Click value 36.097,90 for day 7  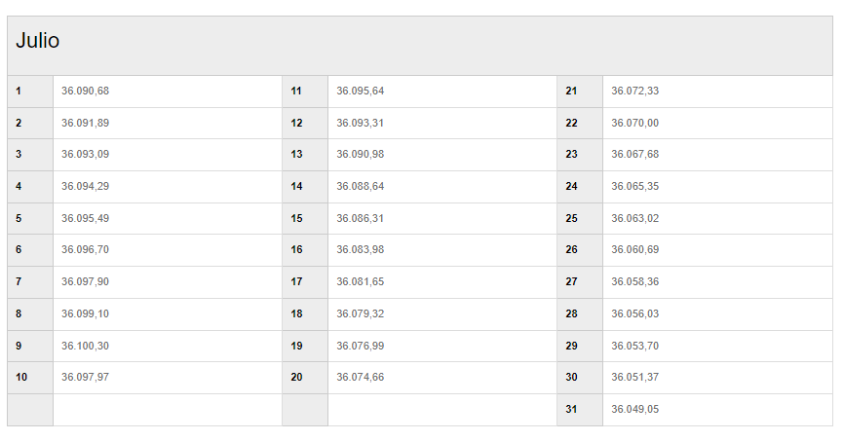(x=85, y=281)
